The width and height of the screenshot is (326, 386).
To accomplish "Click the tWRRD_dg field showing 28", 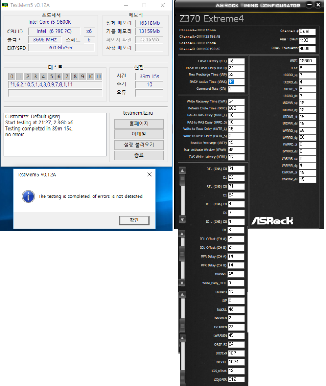I will tap(307, 138).
